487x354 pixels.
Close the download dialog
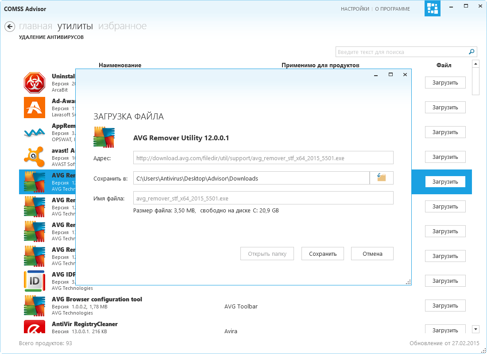405,74
